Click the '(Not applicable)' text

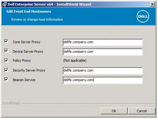[x=75, y=60]
